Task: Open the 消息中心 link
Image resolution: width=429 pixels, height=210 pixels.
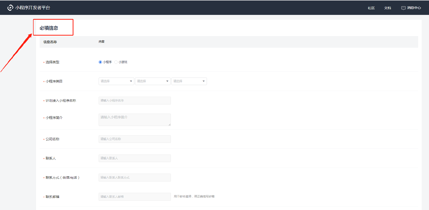Action: (414, 8)
